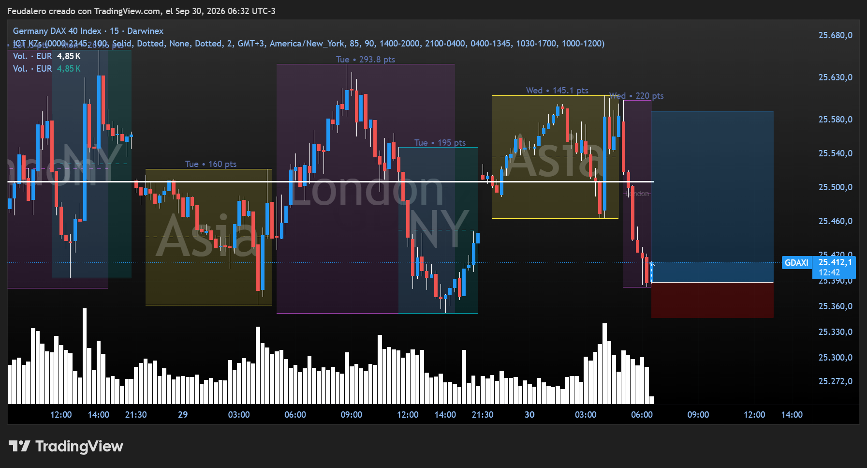The image size is (867, 468).
Task: Select the Tue • 195 pts session label
Action: pos(440,143)
